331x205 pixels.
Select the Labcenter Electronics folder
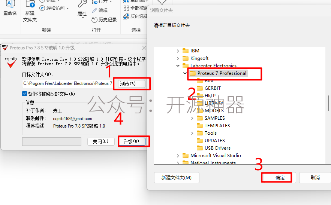pos(213,65)
